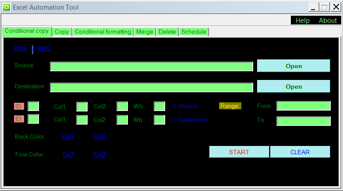Pick Fore Color Col1 link

[x=68, y=155]
